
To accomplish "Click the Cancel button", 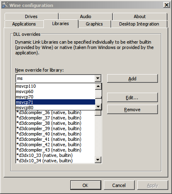I will click(119, 185).
